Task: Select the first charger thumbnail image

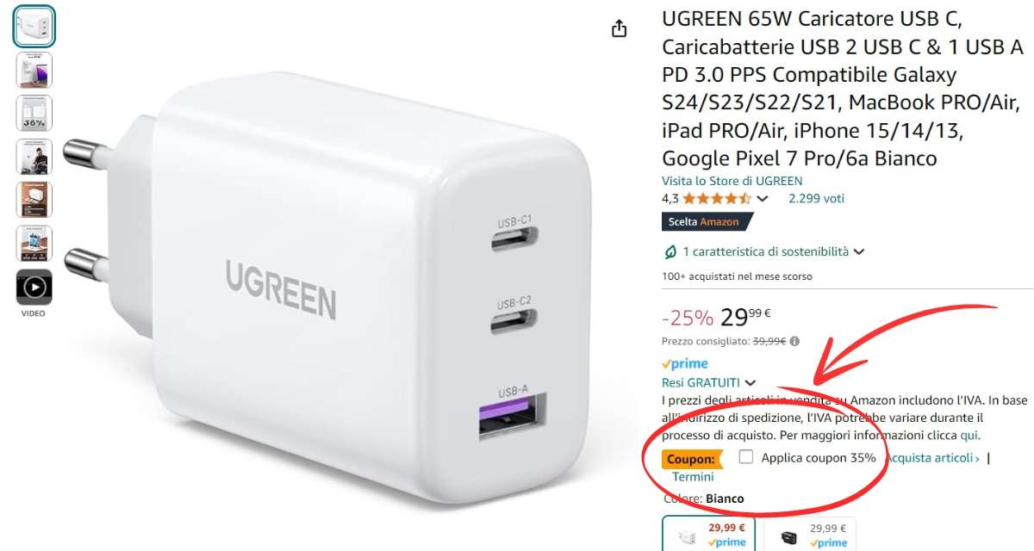Action: coord(34,26)
